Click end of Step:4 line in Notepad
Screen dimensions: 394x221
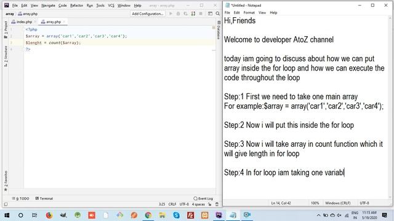click(344, 173)
